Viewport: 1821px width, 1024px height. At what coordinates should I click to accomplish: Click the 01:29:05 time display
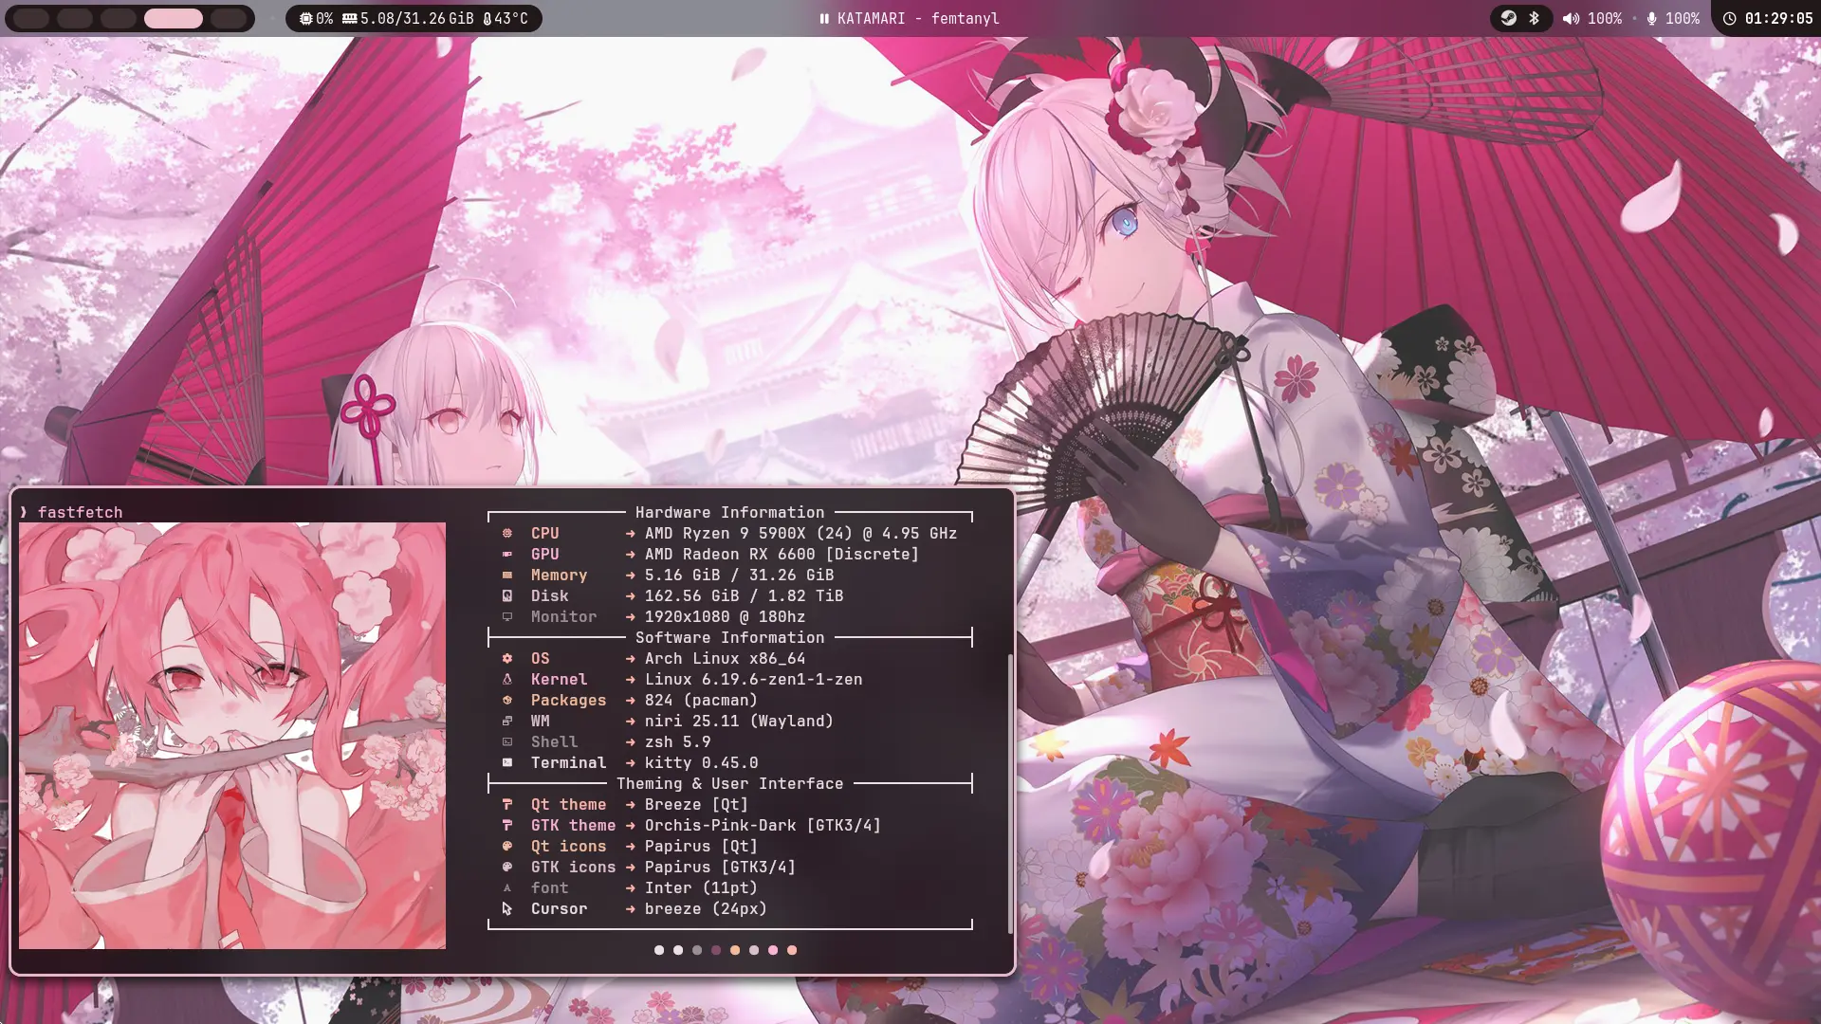1778,18
